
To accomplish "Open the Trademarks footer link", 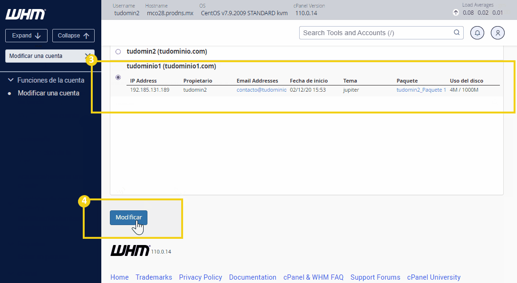I will click(x=154, y=277).
